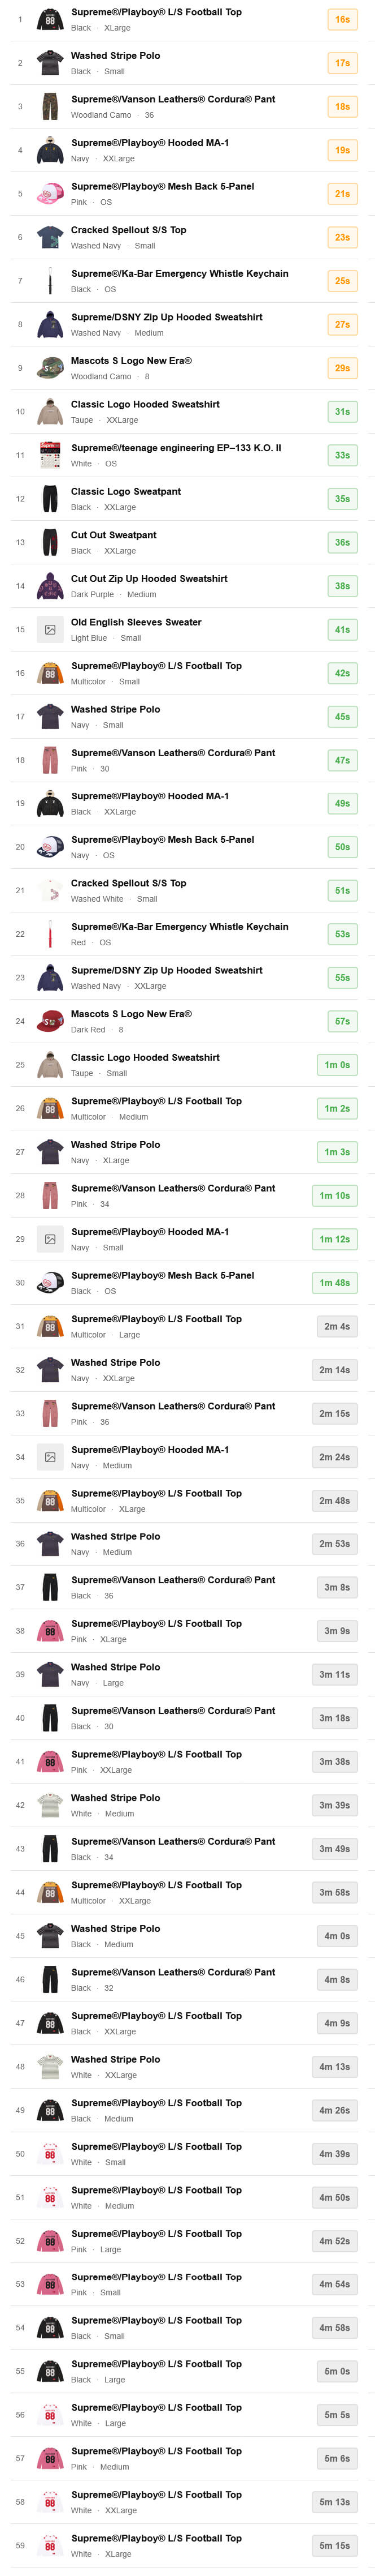Click the Ka-Bar Whistle Keychain Black thumbnail
This screenshot has height=2576, width=375.
pyautogui.click(x=50, y=281)
